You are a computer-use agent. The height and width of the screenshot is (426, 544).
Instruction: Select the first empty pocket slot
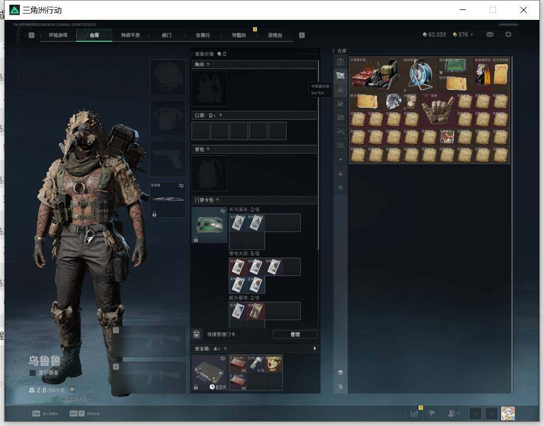200,131
